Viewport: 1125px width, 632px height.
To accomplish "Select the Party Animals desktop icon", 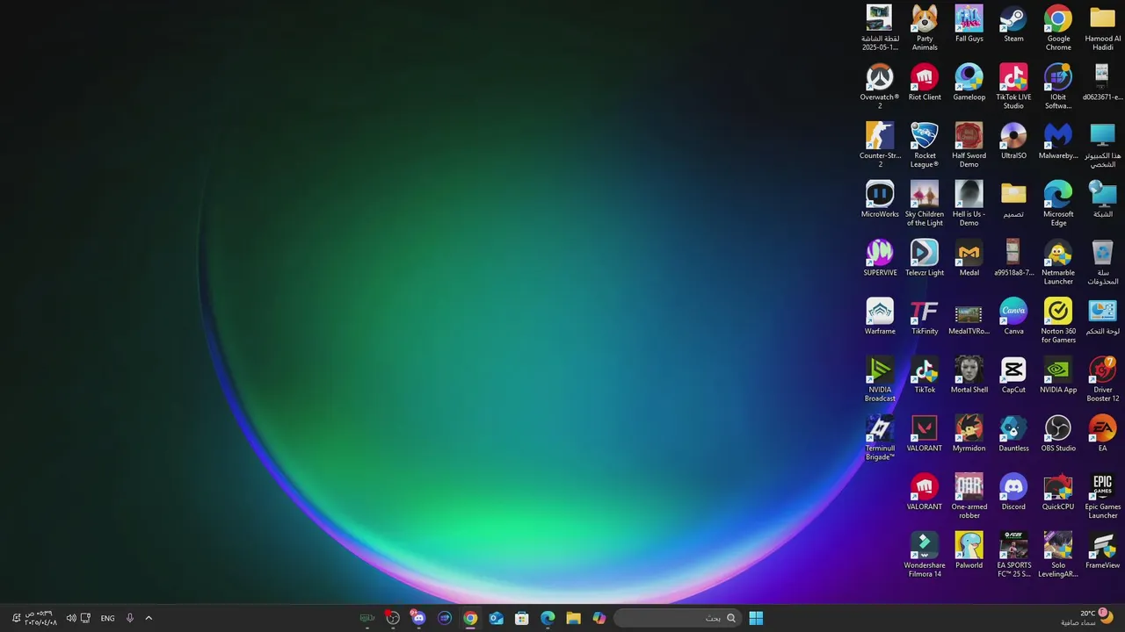I will (924, 28).
